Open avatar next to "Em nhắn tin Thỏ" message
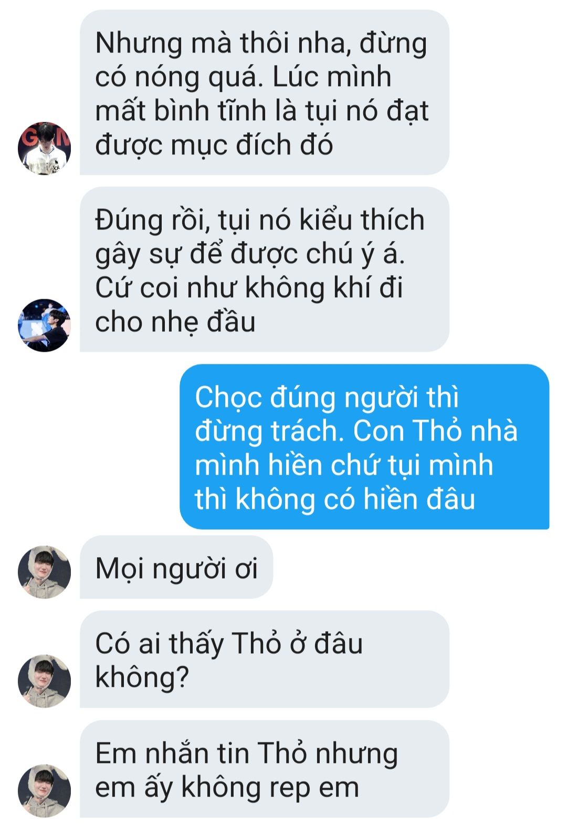Image resolution: width=567 pixels, height=828 pixels. click(45, 791)
